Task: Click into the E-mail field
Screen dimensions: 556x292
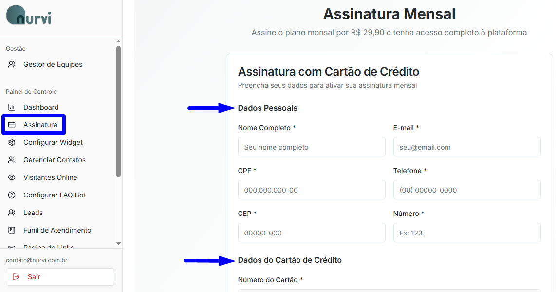Action: click(467, 147)
